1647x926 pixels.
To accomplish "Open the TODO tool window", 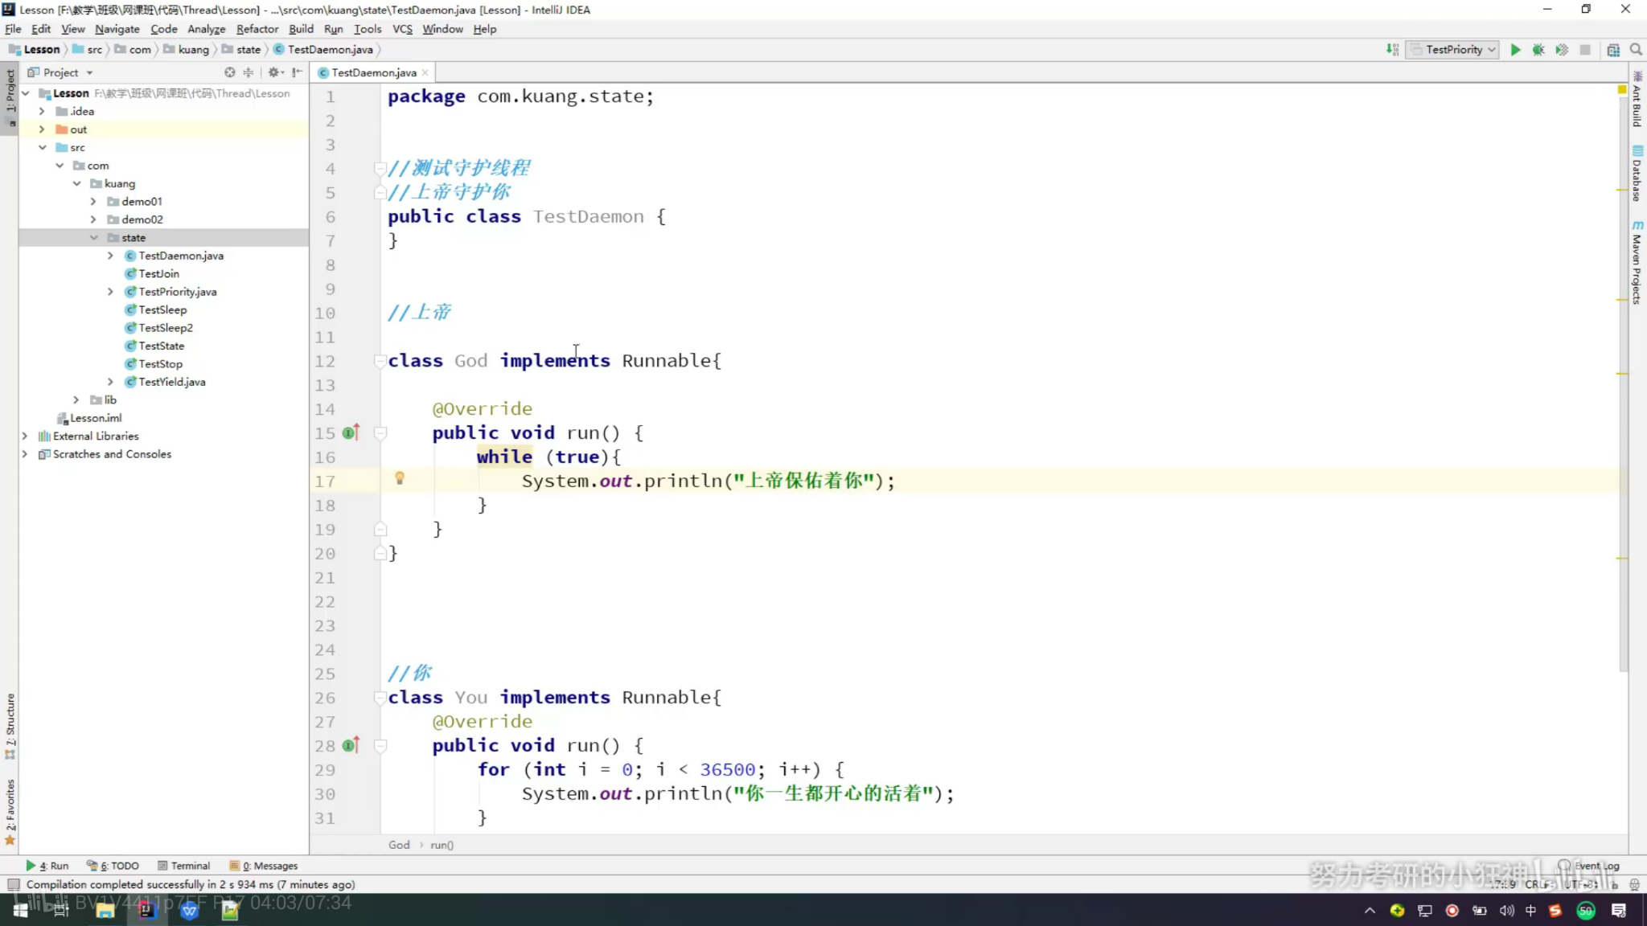I will (x=113, y=866).
